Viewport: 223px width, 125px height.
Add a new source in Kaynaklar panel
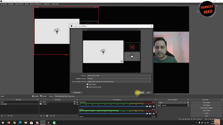(x=41, y=116)
